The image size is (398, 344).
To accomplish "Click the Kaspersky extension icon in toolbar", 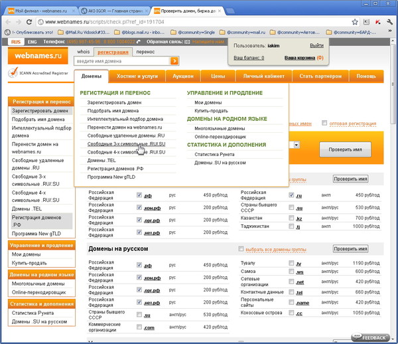I will tap(378, 22).
